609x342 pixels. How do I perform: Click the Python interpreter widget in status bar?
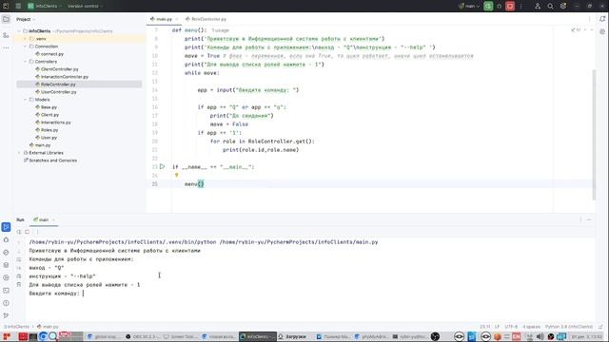click(569, 327)
